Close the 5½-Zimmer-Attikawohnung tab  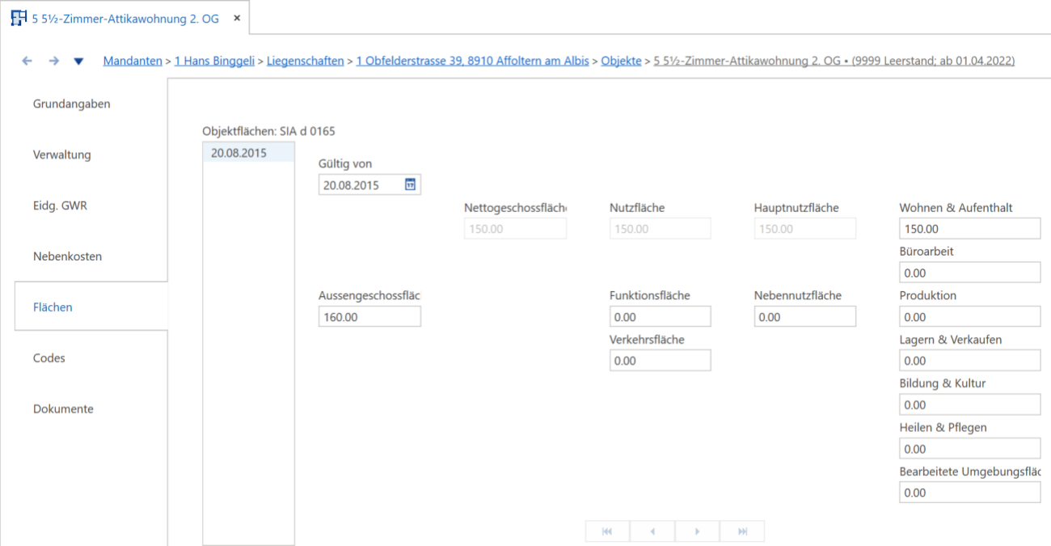[x=237, y=18]
